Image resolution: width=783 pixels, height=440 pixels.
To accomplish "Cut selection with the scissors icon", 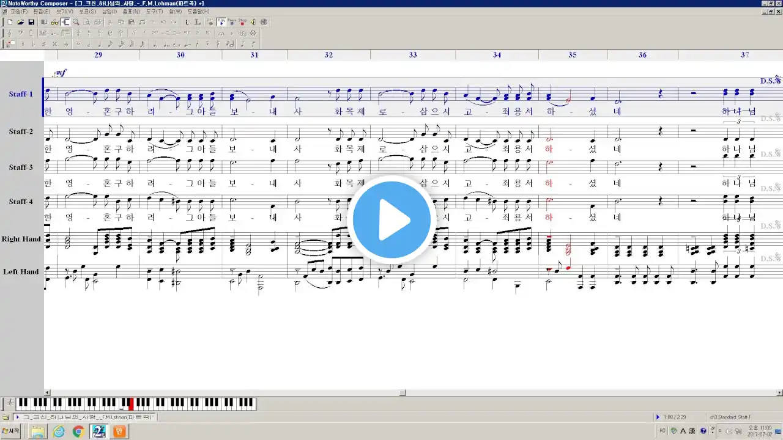I will [110, 22].
